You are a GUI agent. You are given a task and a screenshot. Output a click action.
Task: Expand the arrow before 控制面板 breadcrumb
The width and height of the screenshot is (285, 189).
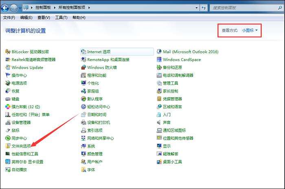(32, 8)
